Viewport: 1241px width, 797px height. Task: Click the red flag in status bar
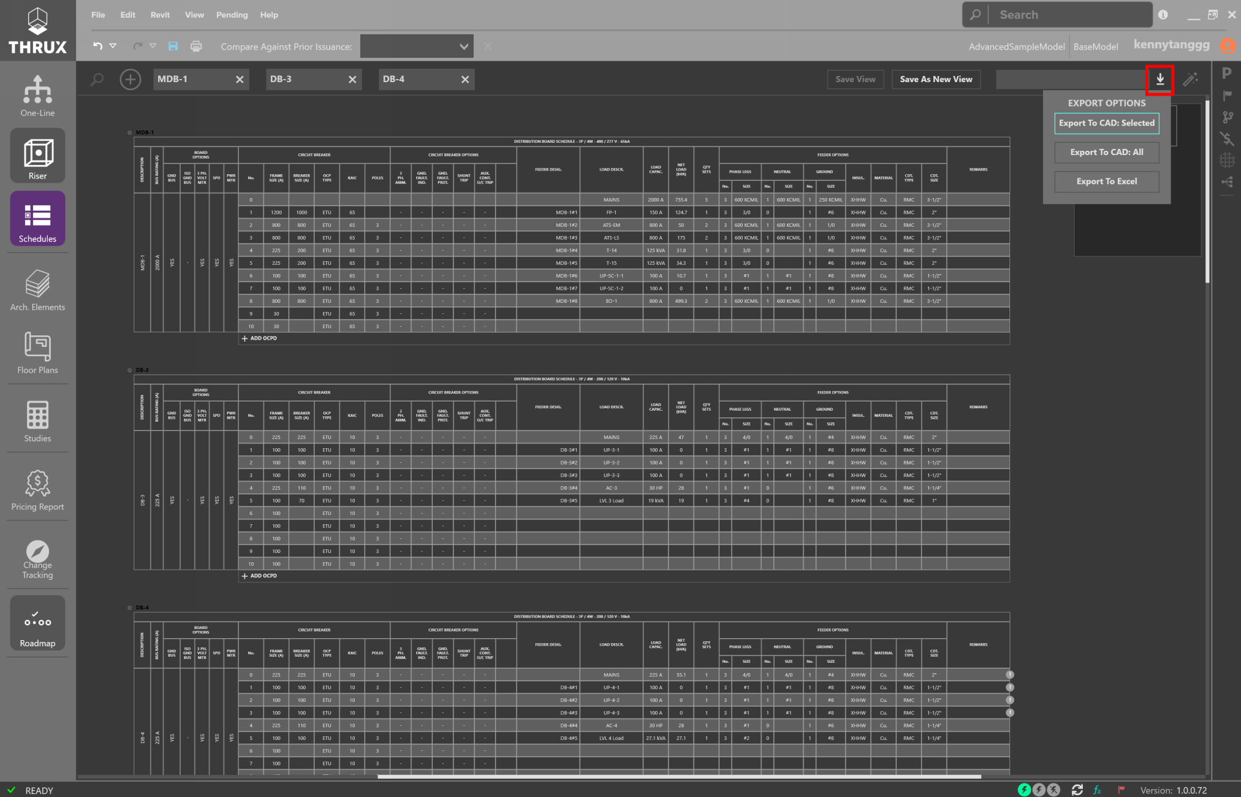click(x=1121, y=790)
